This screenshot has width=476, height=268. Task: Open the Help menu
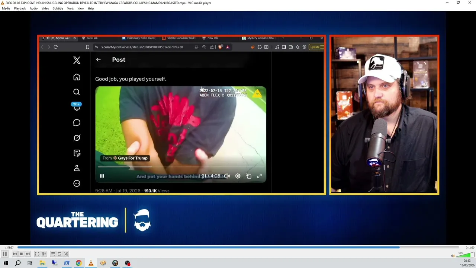point(91,8)
